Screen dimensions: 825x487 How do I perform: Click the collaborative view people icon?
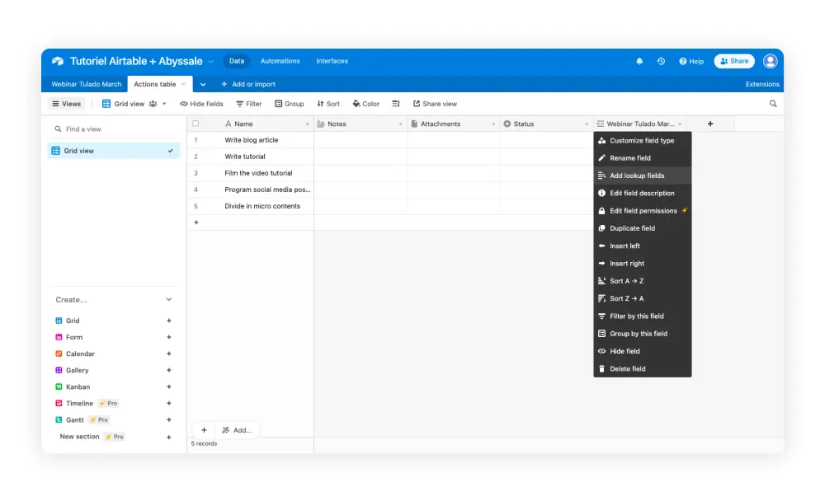pos(153,104)
